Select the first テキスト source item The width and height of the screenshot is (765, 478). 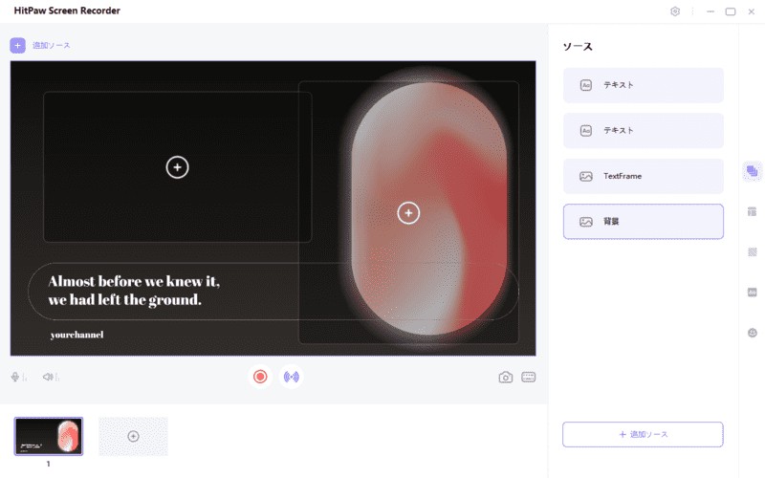643,85
